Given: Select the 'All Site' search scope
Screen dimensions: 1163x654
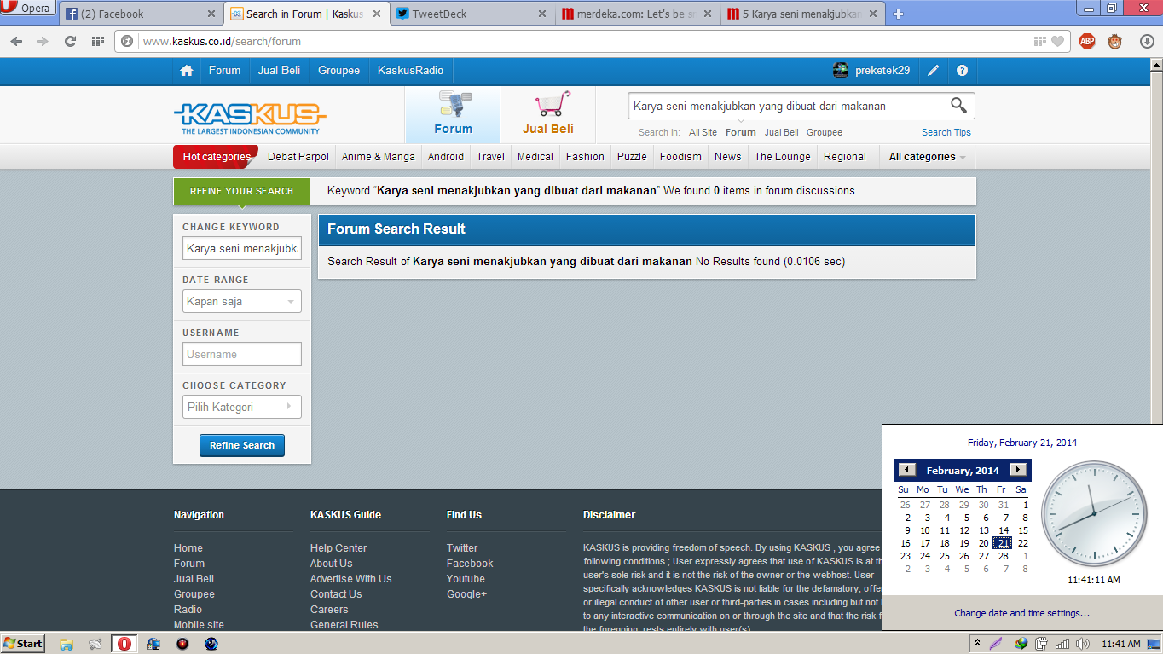Looking at the screenshot, I should [x=703, y=132].
